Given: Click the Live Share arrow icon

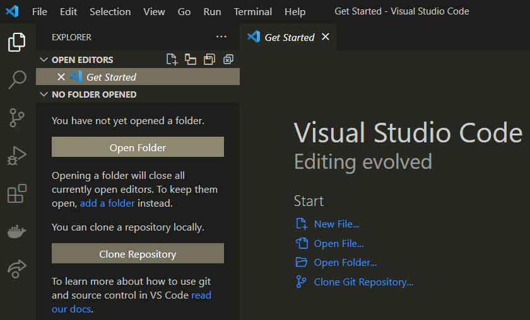Looking at the screenshot, I should pyautogui.click(x=17, y=268).
